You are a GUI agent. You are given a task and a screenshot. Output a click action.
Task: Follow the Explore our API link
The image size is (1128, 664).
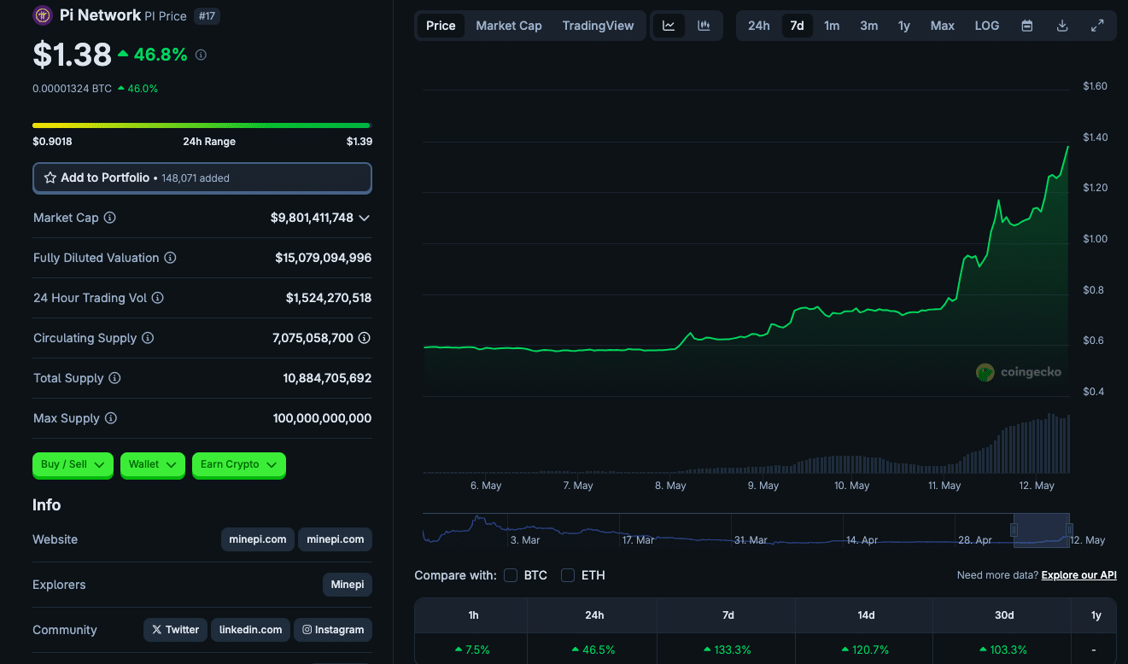point(1078,575)
